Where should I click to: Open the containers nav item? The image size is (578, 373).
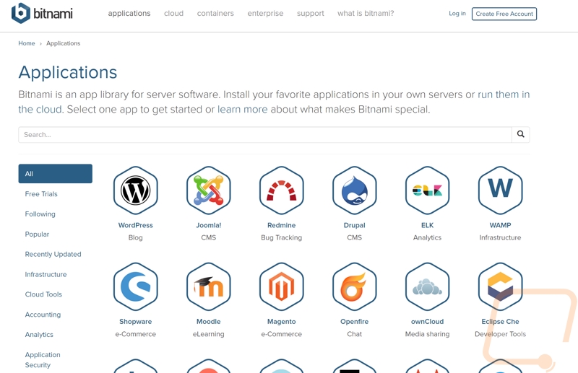tap(215, 13)
